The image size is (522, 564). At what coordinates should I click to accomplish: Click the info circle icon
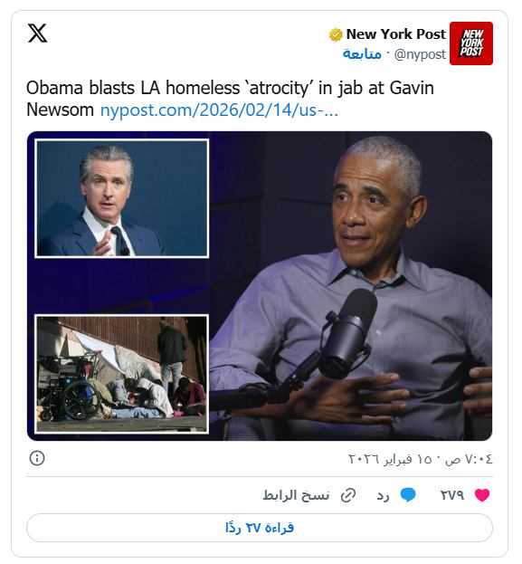37,458
